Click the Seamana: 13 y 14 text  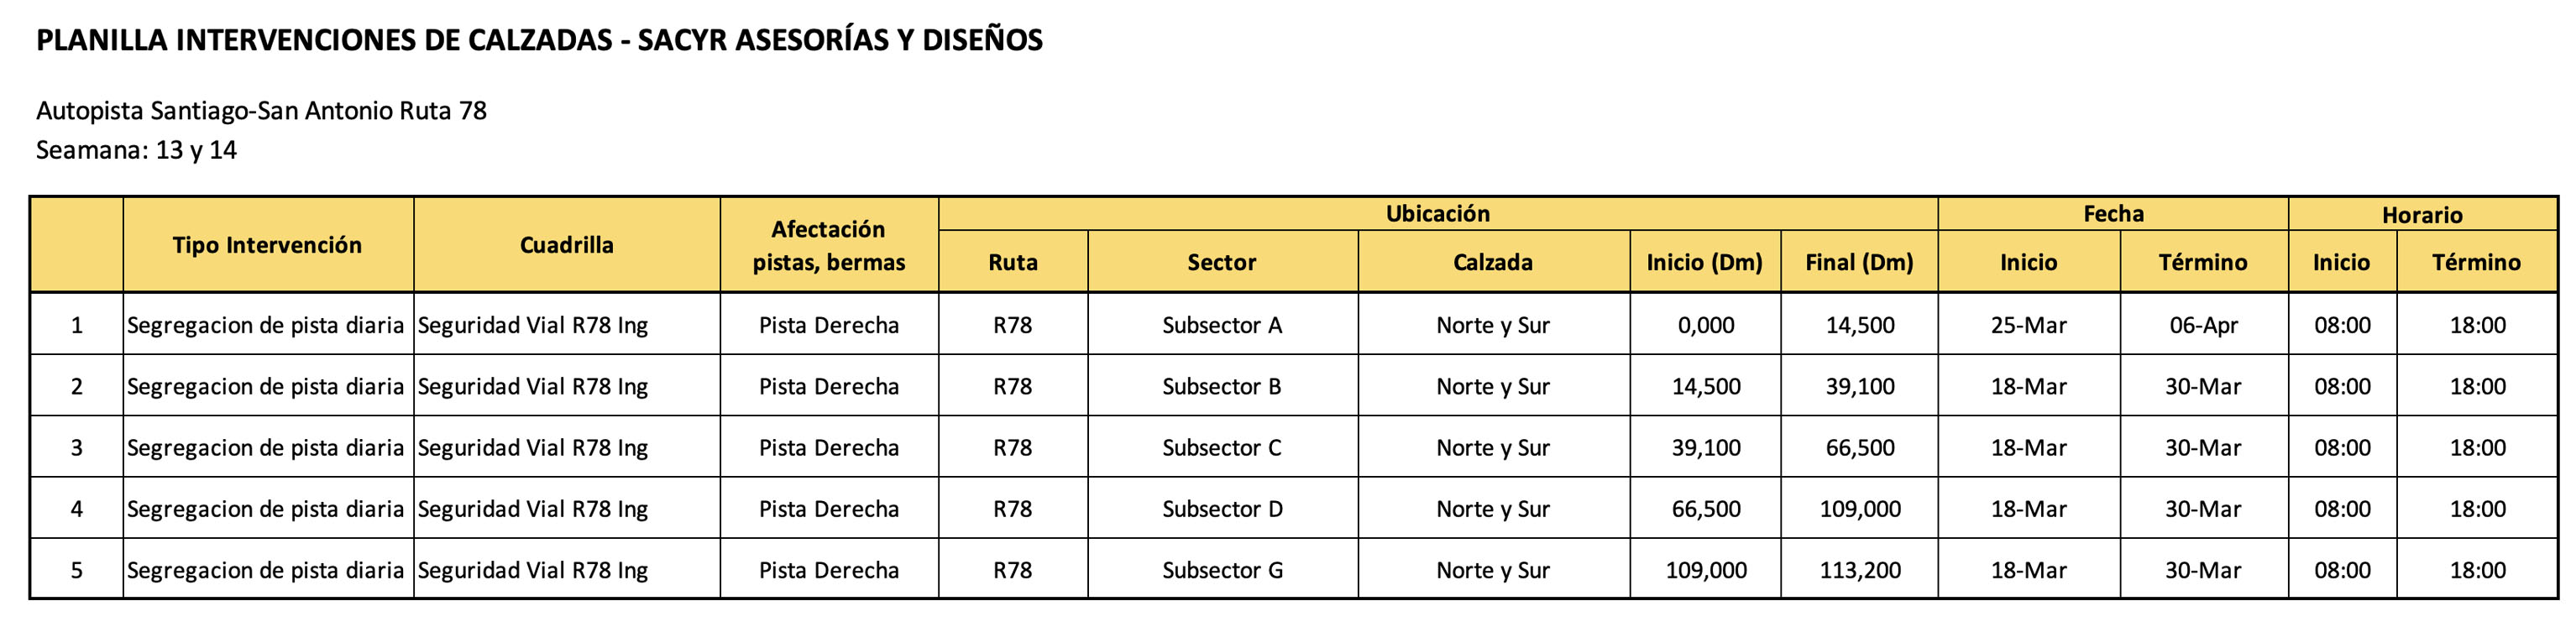(136, 151)
